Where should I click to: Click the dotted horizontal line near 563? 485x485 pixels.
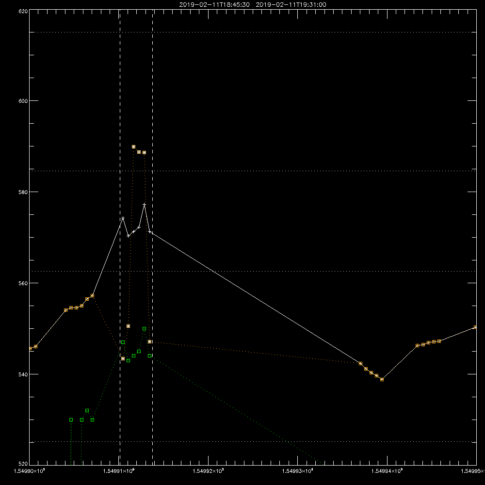[x=253, y=271]
